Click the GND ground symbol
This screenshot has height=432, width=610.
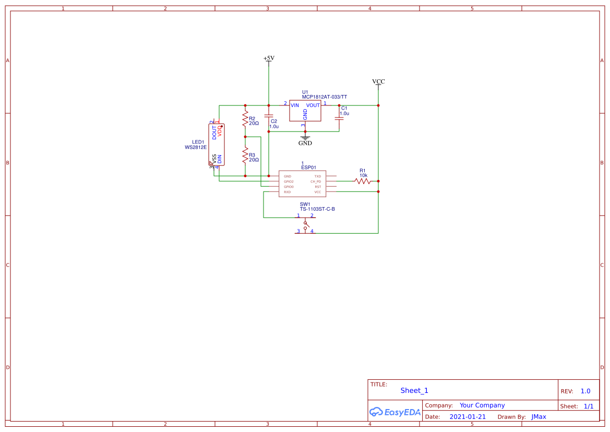point(305,140)
